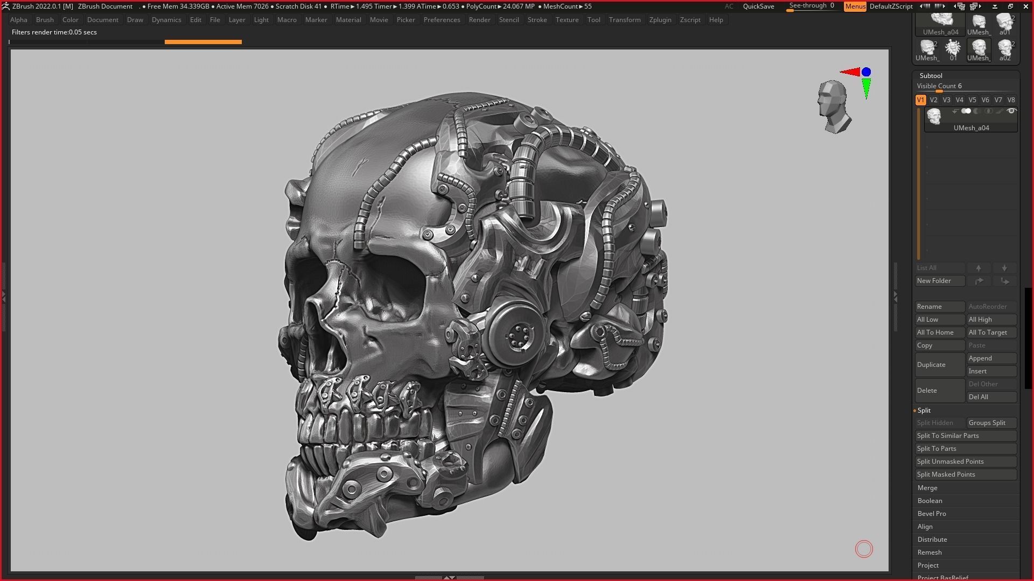The height and width of the screenshot is (581, 1034).
Task: Click the Split To Parts button
Action: tap(966, 449)
